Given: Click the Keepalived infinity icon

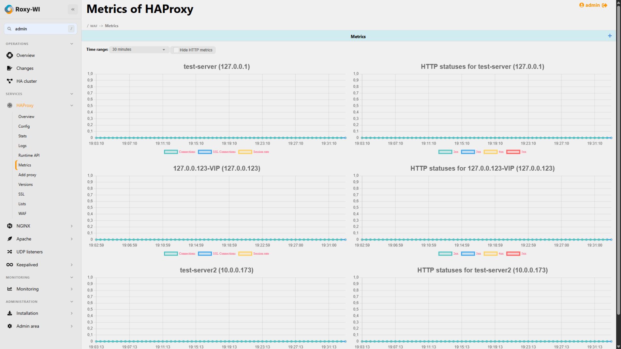Looking at the screenshot, I should [x=10, y=265].
